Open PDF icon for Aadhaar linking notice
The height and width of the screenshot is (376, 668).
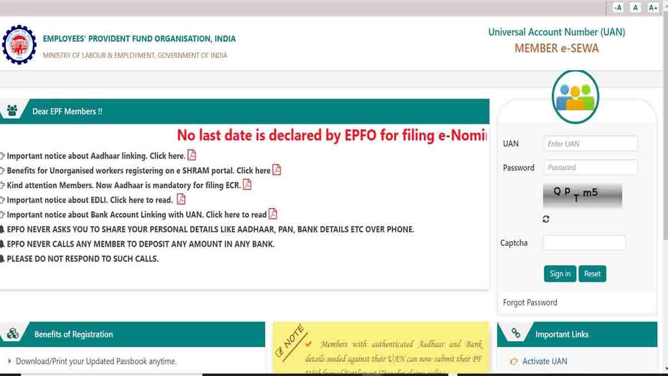[191, 155]
